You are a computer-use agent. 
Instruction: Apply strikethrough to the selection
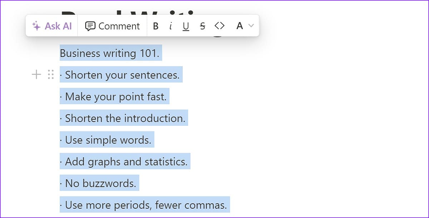coord(202,26)
